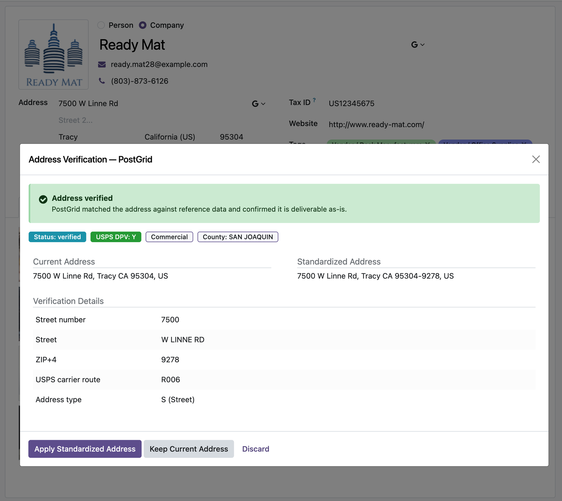Click the USPS carrier route value R006

[171, 380]
